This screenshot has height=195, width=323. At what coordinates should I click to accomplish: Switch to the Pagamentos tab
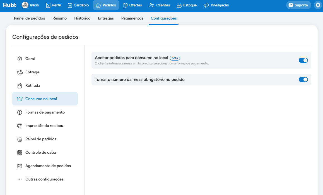132,18
